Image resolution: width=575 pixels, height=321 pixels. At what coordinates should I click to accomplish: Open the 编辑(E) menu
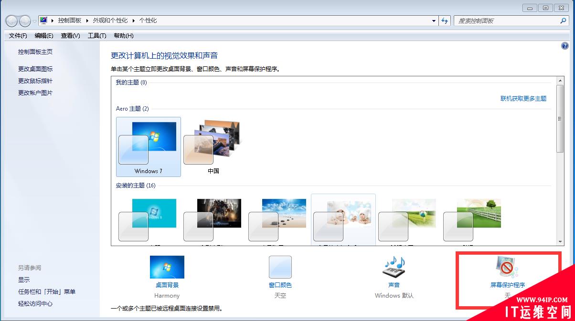point(44,36)
